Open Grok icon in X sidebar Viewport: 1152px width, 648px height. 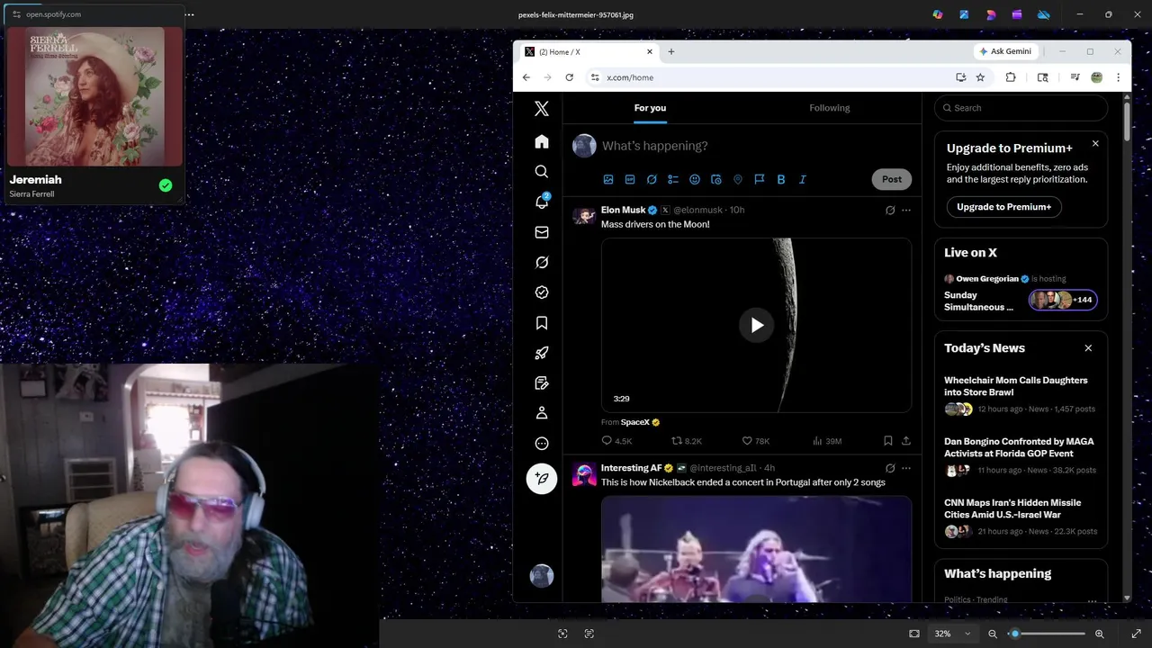pos(541,262)
